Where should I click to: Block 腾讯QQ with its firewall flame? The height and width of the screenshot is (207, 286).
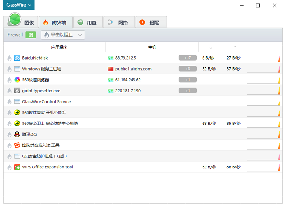pos(9,134)
